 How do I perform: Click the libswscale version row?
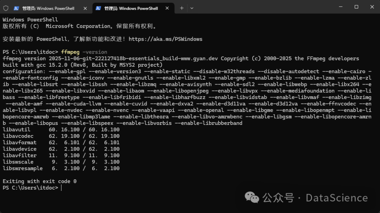(x=61, y=162)
